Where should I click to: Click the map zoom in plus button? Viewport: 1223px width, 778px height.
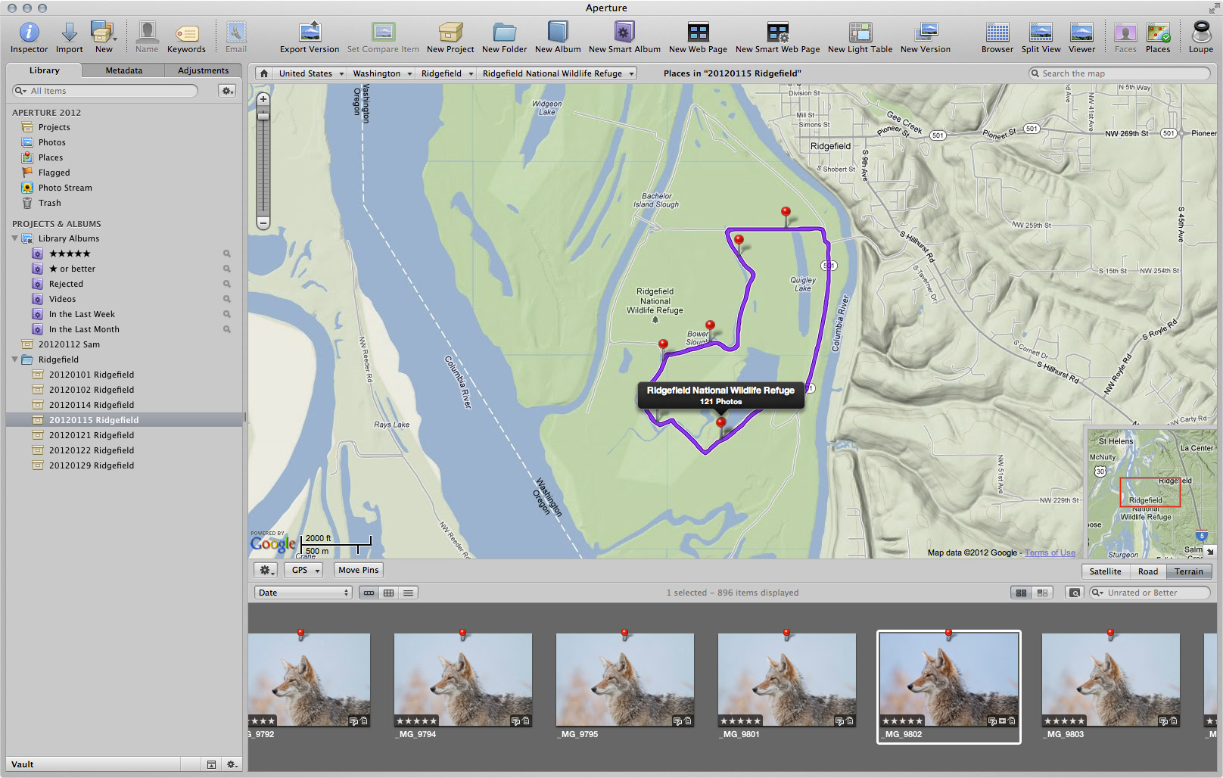(x=263, y=99)
